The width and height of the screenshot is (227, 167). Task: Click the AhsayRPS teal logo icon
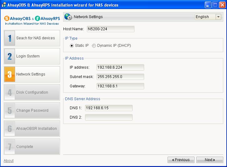click(x=37, y=18)
